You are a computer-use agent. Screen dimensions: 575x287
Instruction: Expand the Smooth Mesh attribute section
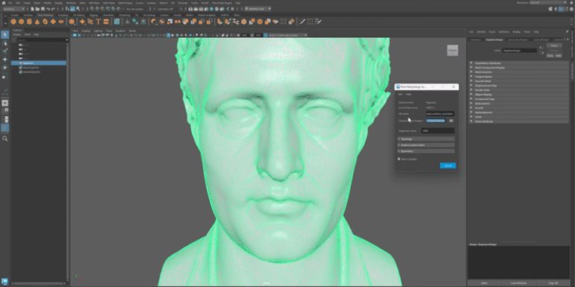pyautogui.click(x=518, y=81)
